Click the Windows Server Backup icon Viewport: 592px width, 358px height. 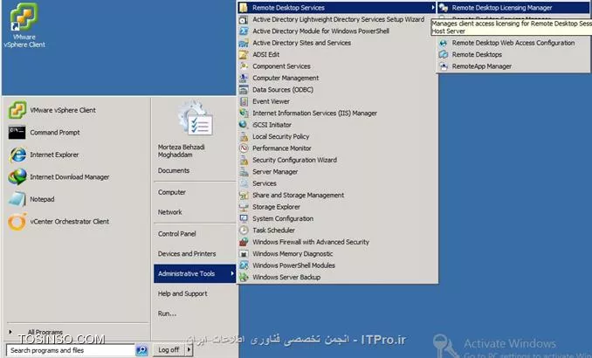244,277
